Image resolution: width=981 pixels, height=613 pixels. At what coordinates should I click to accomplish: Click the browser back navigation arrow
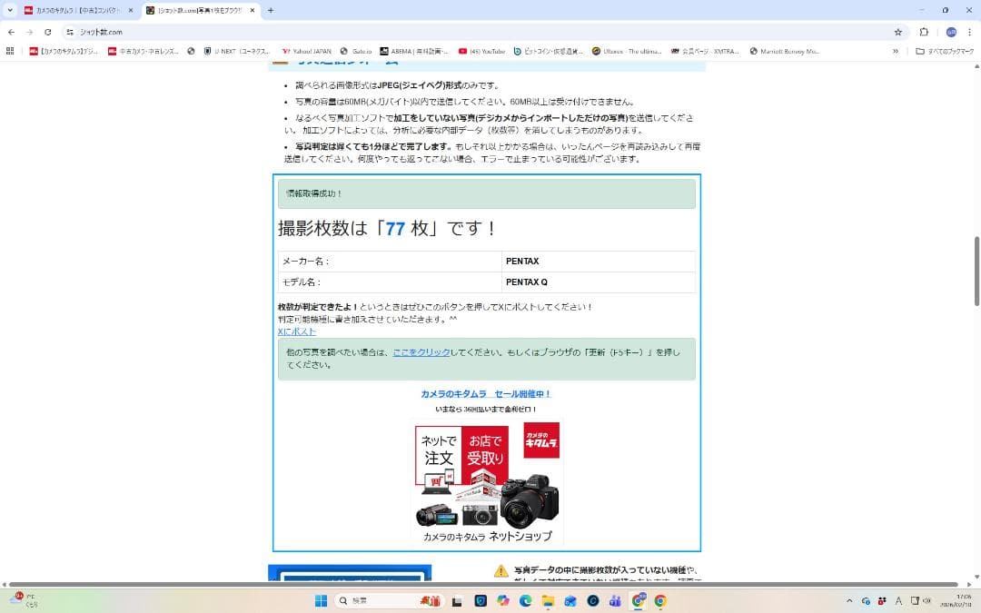(10, 30)
